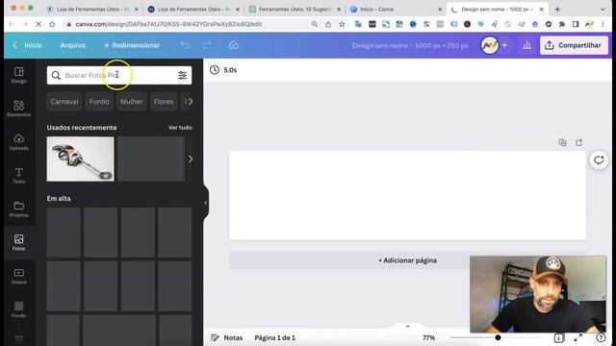
Task: Open the comment bubble beside canvas
Action: coord(599,161)
